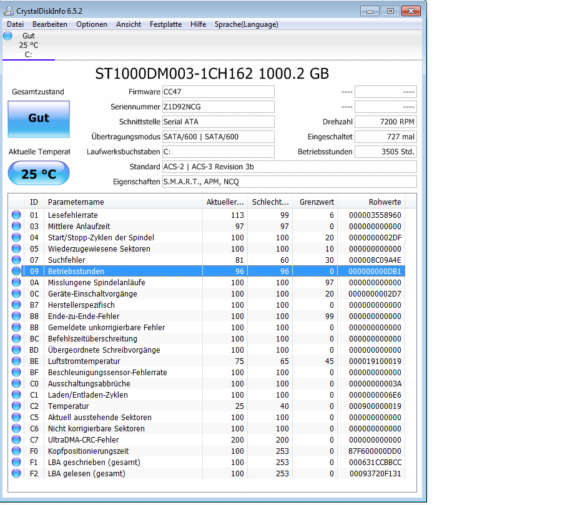Click the Firmware field showing CC47
The image size is (570, 505).
[x=218, y=92]
